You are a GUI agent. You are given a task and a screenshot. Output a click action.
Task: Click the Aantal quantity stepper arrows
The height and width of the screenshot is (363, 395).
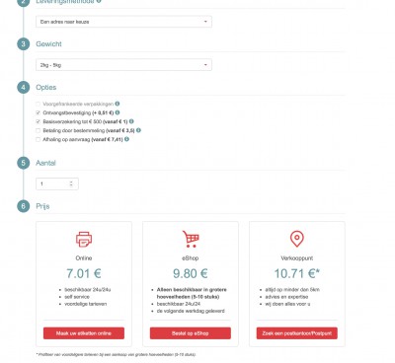click(x=71, y=183)
